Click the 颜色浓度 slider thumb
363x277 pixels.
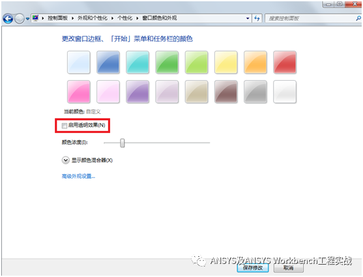(123, 143)
